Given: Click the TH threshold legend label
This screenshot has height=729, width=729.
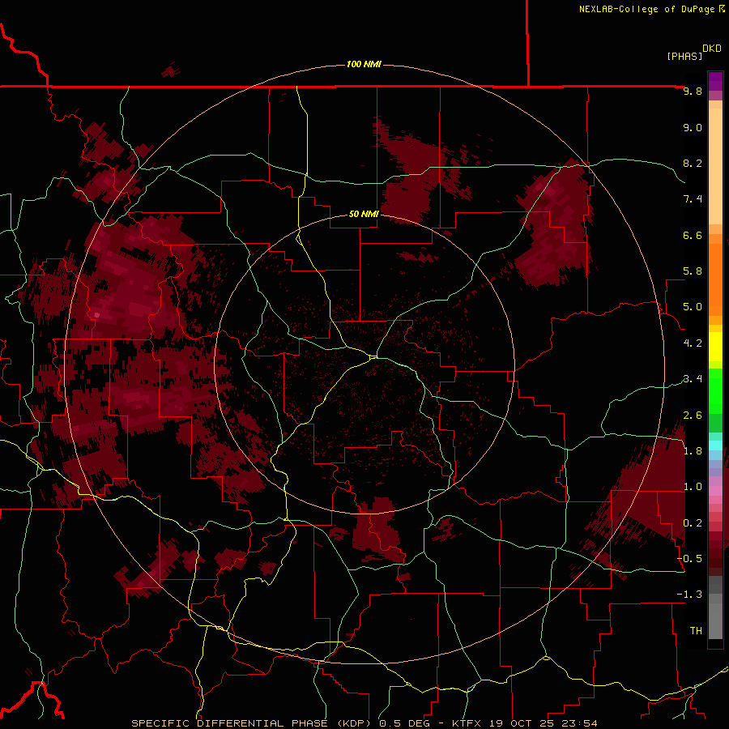Looking at the screenshot, I should [696, 631].
